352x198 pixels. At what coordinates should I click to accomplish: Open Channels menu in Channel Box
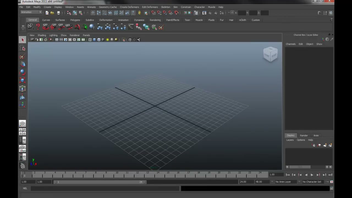(291, 44)
